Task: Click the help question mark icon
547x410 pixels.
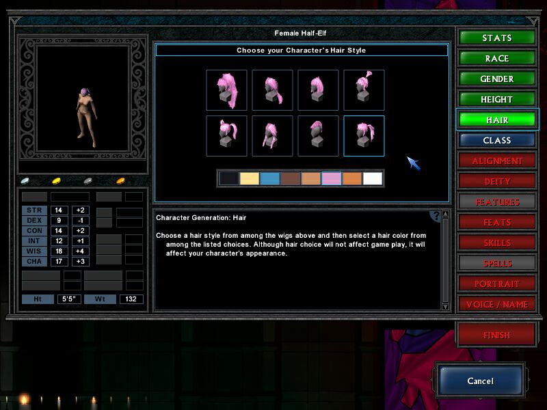Action: 435,217
